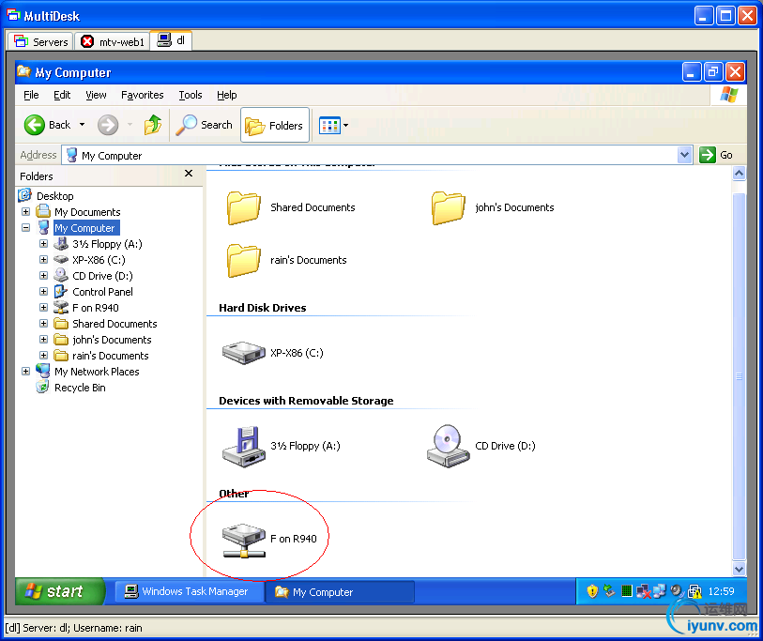Restore down the My Computer window
This screenshot has height=641, width=763.
tap(713, 72)
